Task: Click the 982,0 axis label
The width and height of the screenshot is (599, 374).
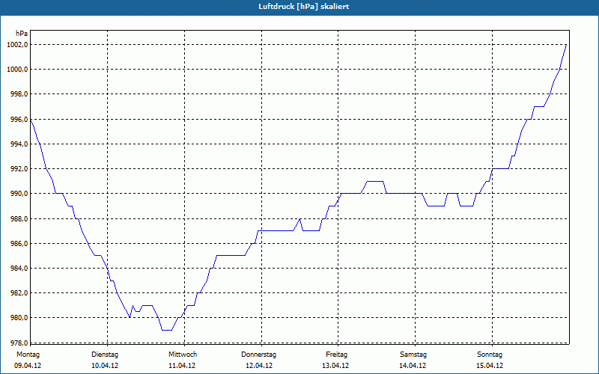Action: pos(18,292)
